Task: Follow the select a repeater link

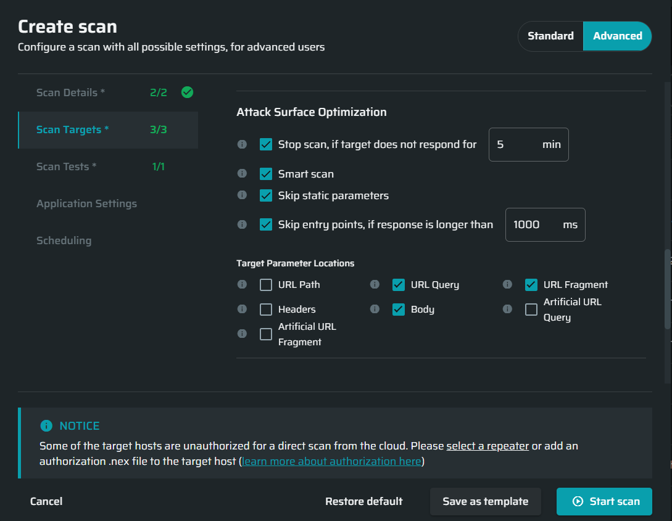Action: click(487, 446)
